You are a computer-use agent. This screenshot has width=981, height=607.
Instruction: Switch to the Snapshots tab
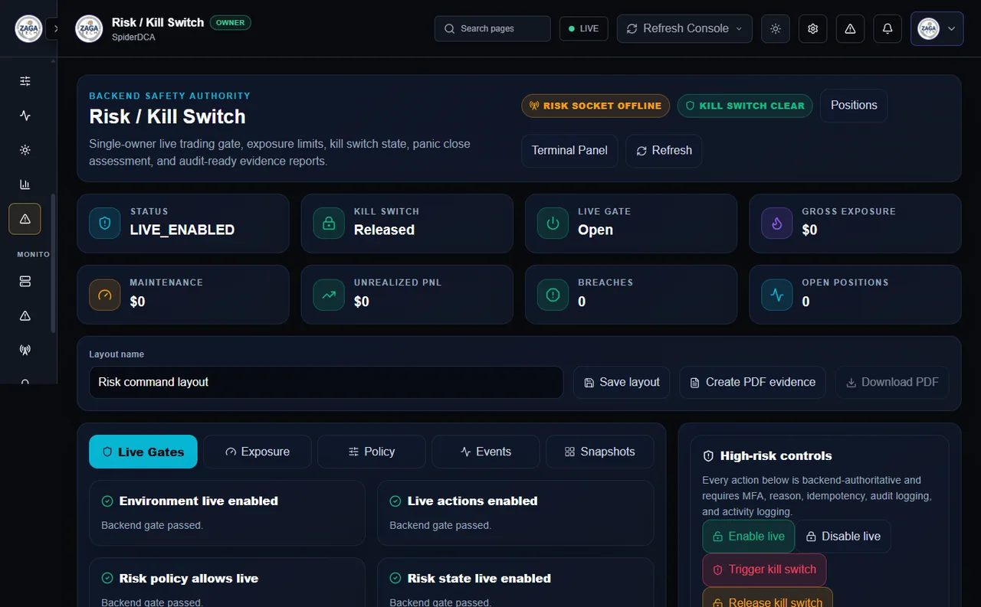pyautogui.click(x=600, y=452)
